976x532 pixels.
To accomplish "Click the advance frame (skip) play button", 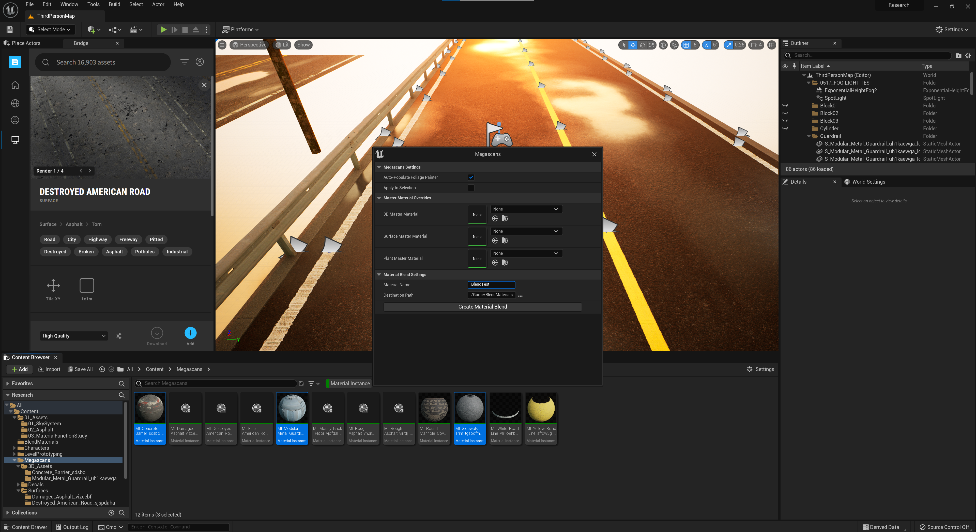I will [x=174, y=29].
